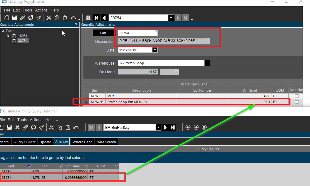This screenshot has width=310, height=186.
Task: Click Refresh icon in BAQ Designer toolbar
Action: 33,127
